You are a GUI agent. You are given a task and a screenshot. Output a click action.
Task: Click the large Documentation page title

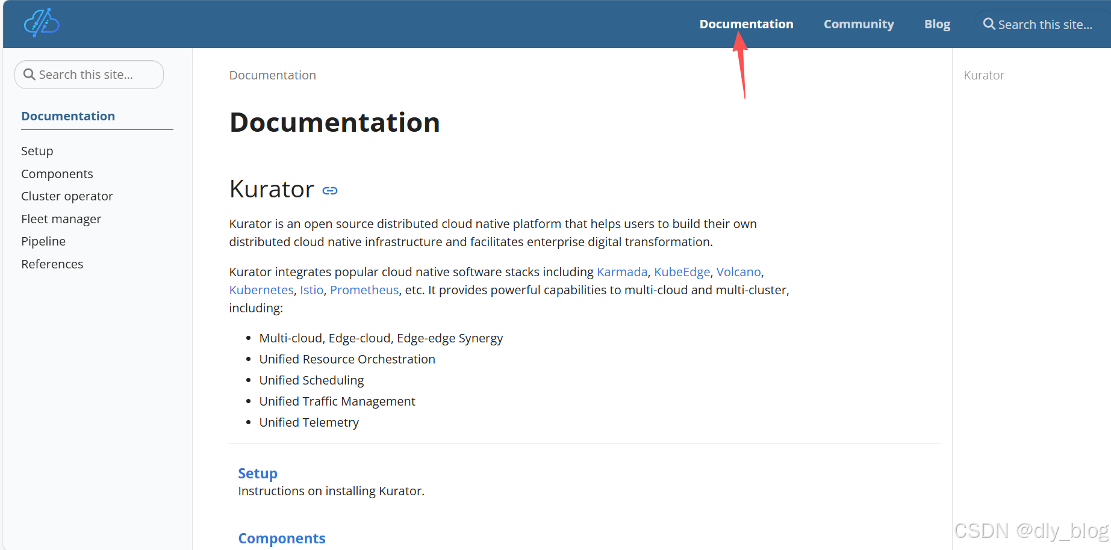coord(335,122)
